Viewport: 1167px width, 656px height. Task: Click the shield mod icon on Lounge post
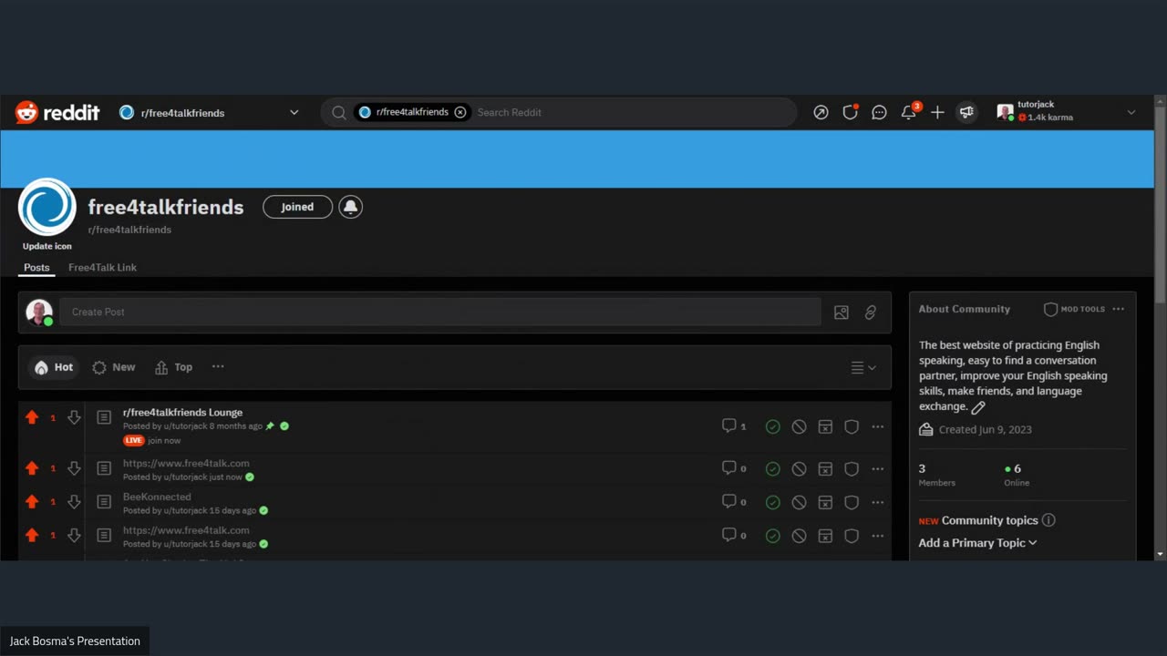(x=852, y=426)
